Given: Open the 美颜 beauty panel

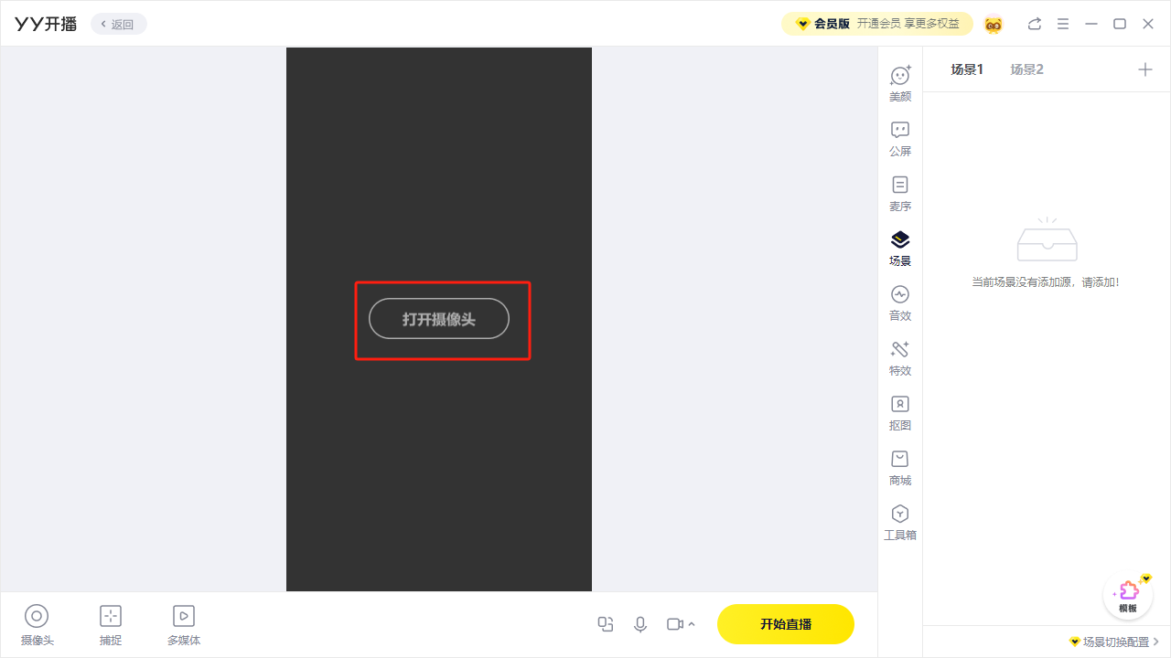Looking at the screenshot, I should coord(900,83).
